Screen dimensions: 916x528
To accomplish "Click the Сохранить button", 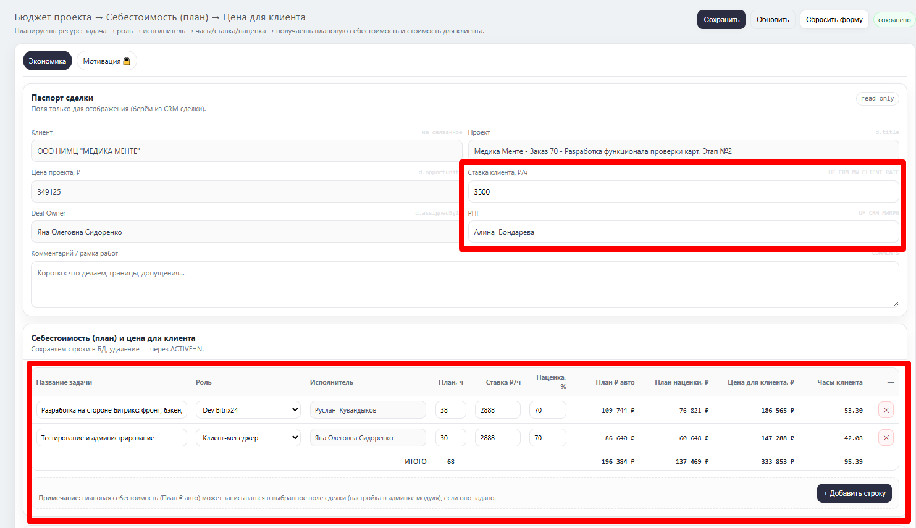I will click(721, 20).
